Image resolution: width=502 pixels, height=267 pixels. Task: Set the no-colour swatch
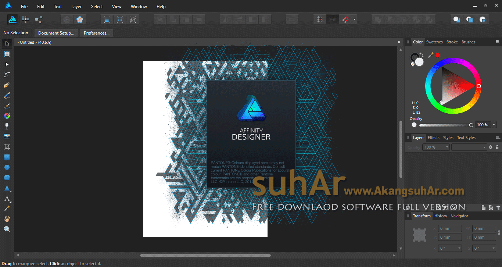[413, 64]
